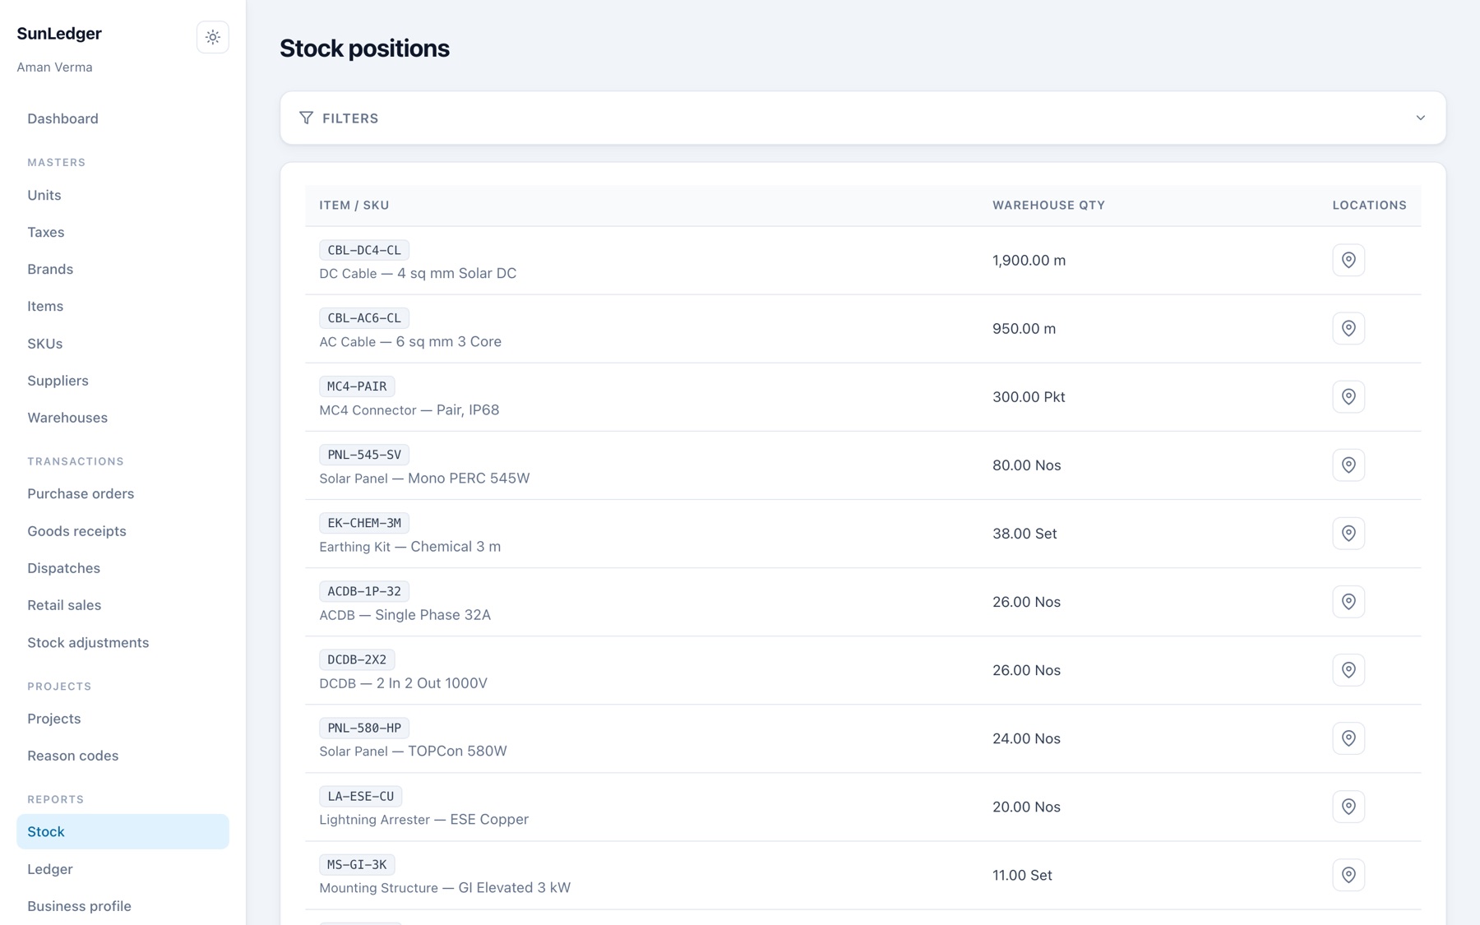The width and height of the screenshot is (1480, 925).
Task: Click location pin for DCDB-2X2
Action: (x=1348, y=669)
